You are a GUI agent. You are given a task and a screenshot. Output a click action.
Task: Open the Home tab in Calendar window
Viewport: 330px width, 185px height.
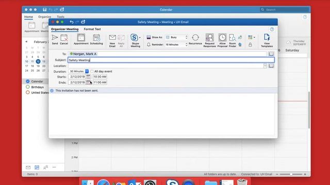click(28, 17)
